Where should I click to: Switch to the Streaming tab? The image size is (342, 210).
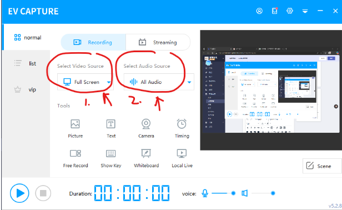click(158, 42)
